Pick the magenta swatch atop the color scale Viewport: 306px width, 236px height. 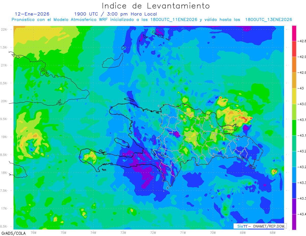pos(294,33)
